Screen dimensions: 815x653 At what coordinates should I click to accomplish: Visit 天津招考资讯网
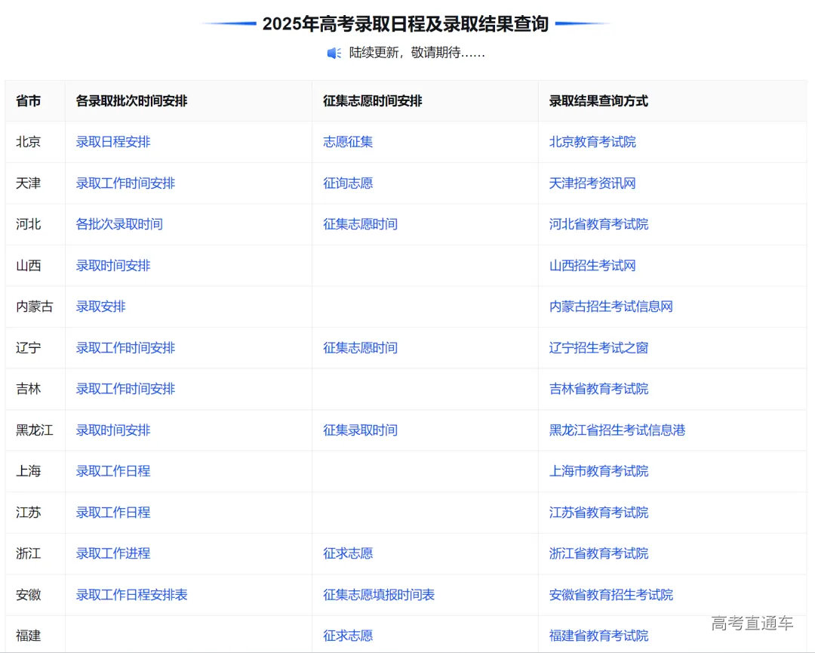pos(591,183)
